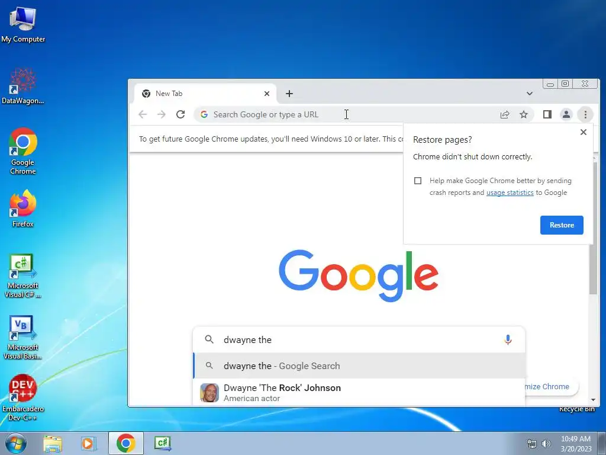606x455 pixels.
Task: Select Dwayne 'The Rock' Johnson suggestion
Action: (359, 392)
